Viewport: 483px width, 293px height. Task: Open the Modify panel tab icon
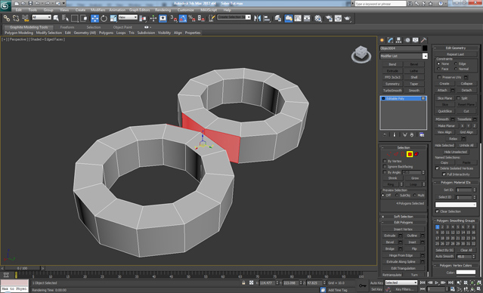tap(390, 40)
